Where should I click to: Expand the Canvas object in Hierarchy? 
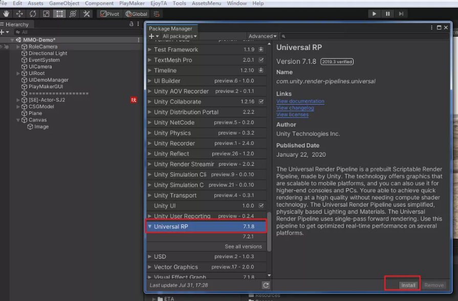(x=18, y=120)
